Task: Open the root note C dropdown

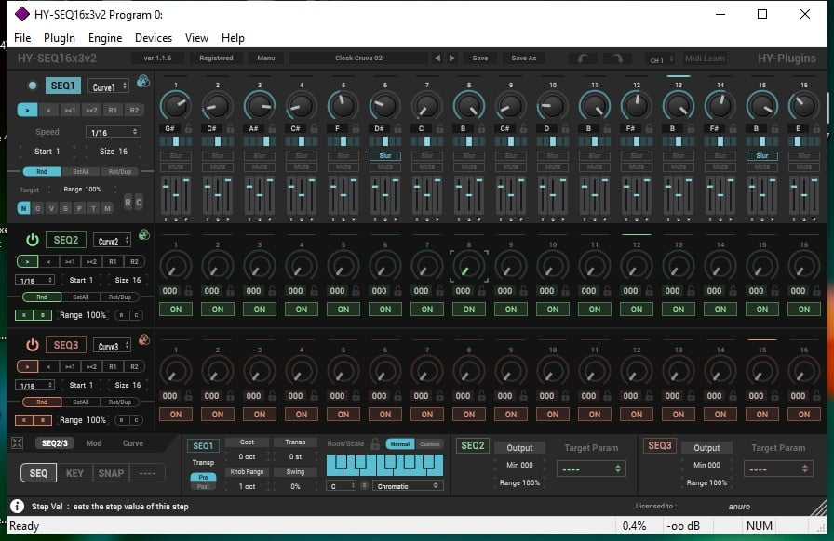Action: click(x=341, y=486)
